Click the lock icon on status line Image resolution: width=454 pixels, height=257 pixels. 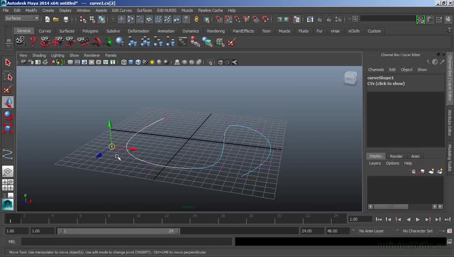click(x=196, y=19)
